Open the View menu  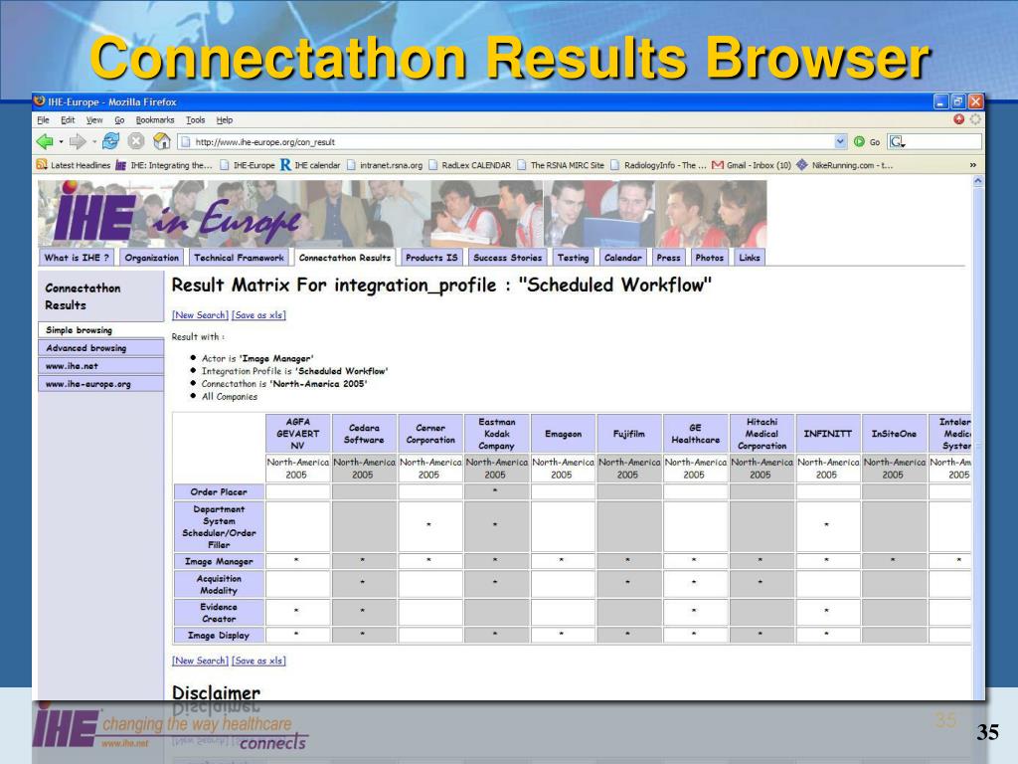tap(94, 120)
